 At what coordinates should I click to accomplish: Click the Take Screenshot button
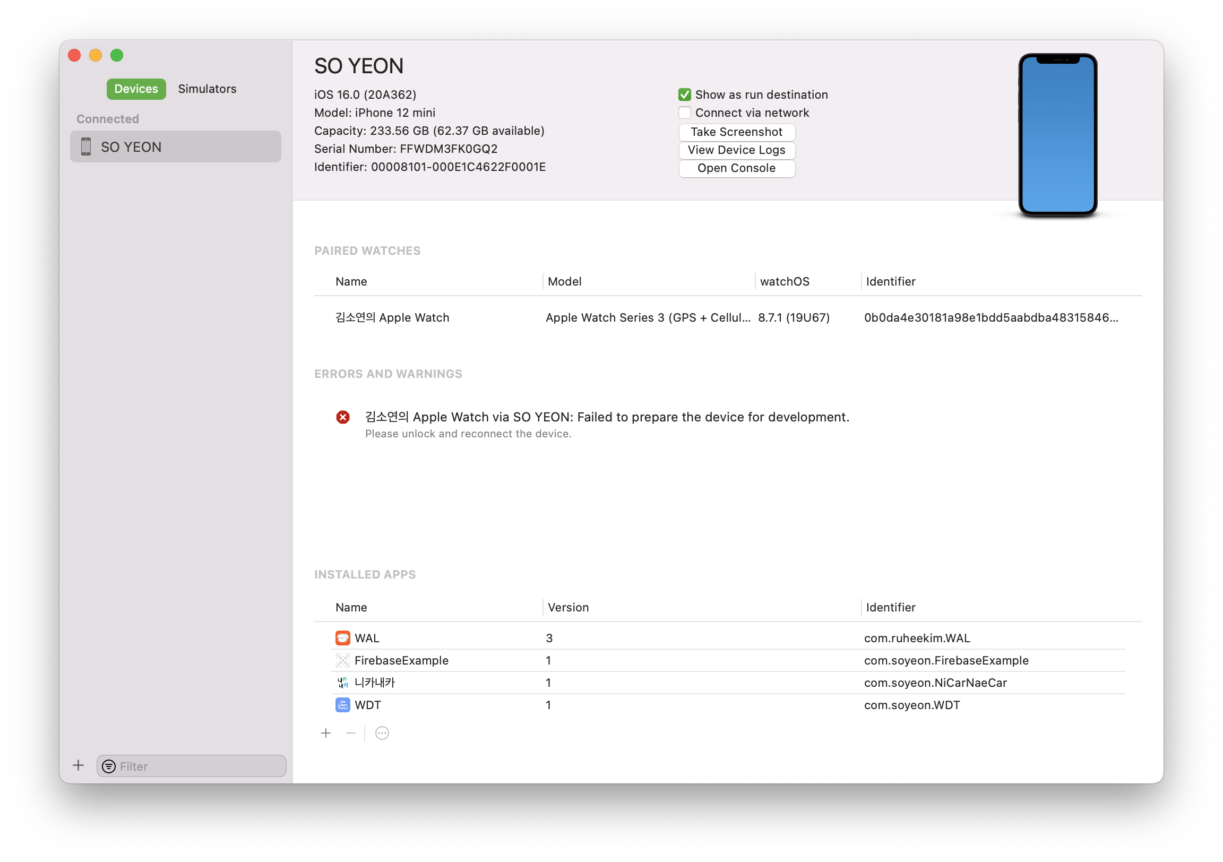tap(736, 132)
